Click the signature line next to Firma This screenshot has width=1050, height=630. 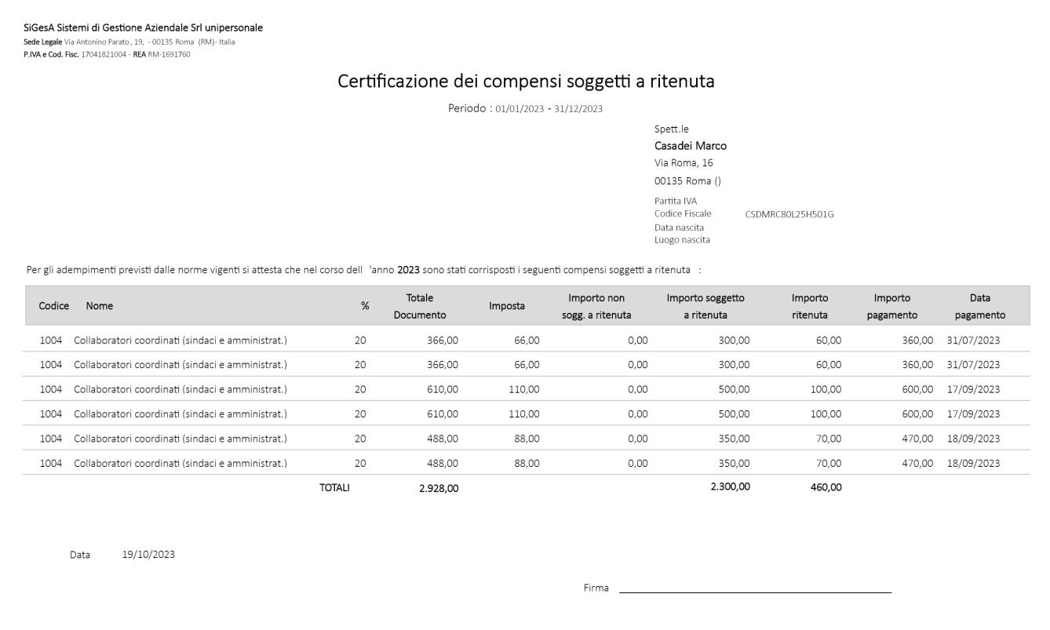tap(755, 592)
